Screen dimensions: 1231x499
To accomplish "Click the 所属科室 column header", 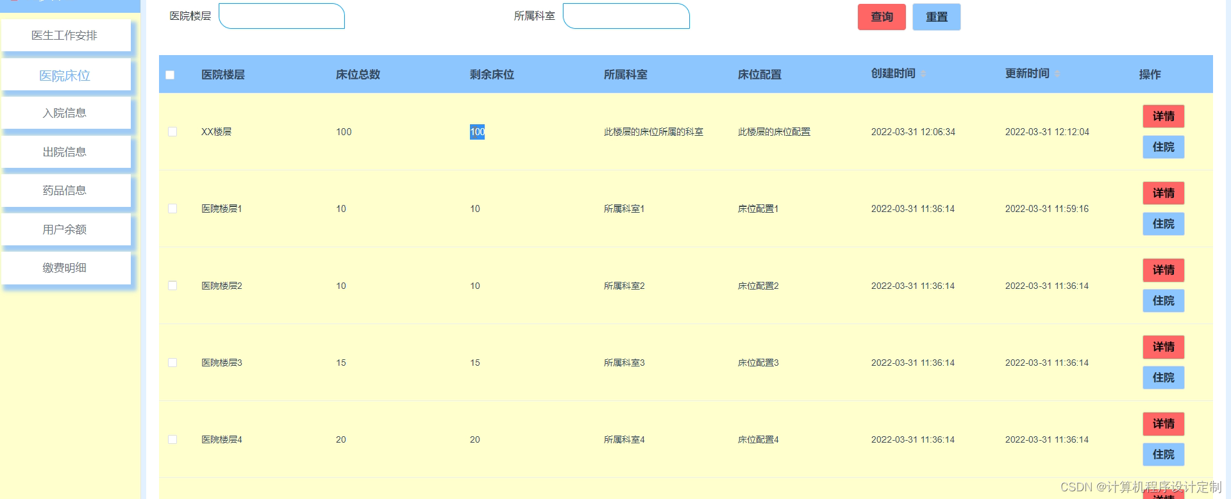I will click(x=626, y=75).
